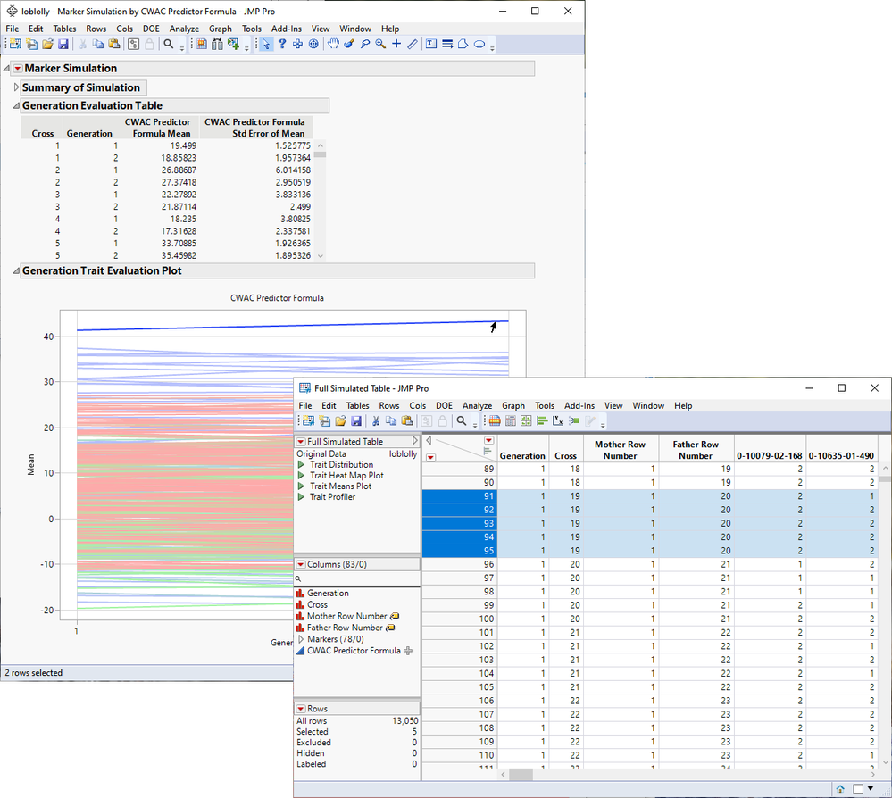This screenshot has width=892, height=798.
Task: Select the Magnifier zoom tool
Action: pos(380,44)
